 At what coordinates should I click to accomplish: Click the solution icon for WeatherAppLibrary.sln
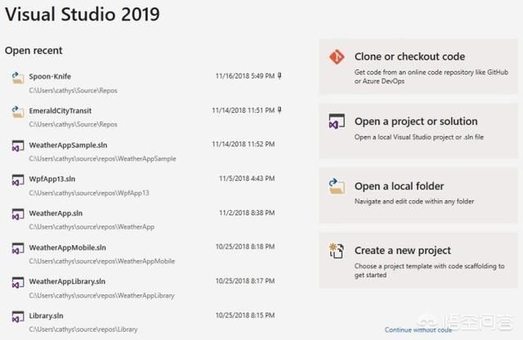coord(18,283)
